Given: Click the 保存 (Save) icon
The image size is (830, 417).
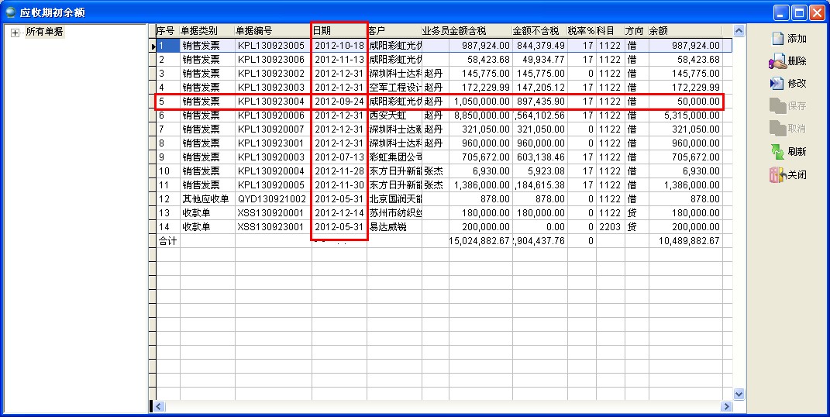Looking at the screenshot, I should point(777,106).
